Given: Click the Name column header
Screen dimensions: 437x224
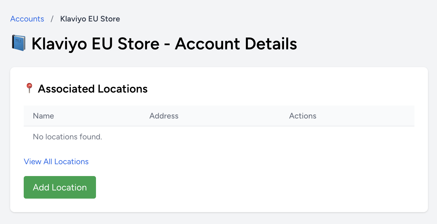Looking at the screenshot, I should tap(43, 116).
